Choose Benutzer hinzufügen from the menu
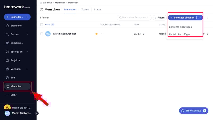Image resolution: width=213 pixels, height=120 pixels. [x=180, y=27]
